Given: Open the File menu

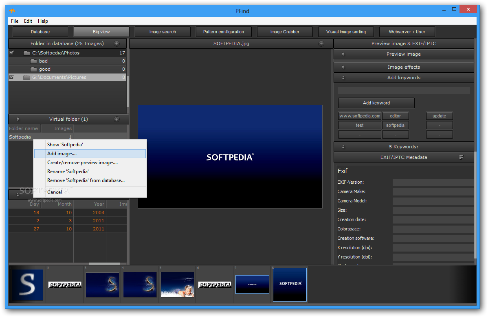Looking at the screenshot, I should click(x=15, y=21).
